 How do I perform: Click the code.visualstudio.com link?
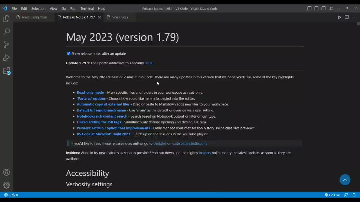point(189,143)
